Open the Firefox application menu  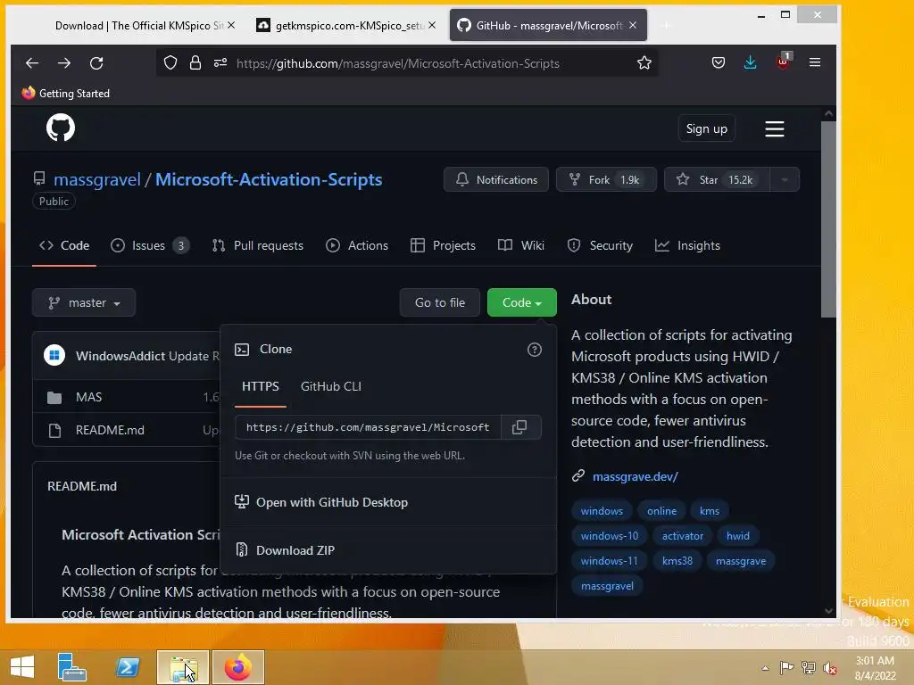pyautogui.click(x=815, y=63)
